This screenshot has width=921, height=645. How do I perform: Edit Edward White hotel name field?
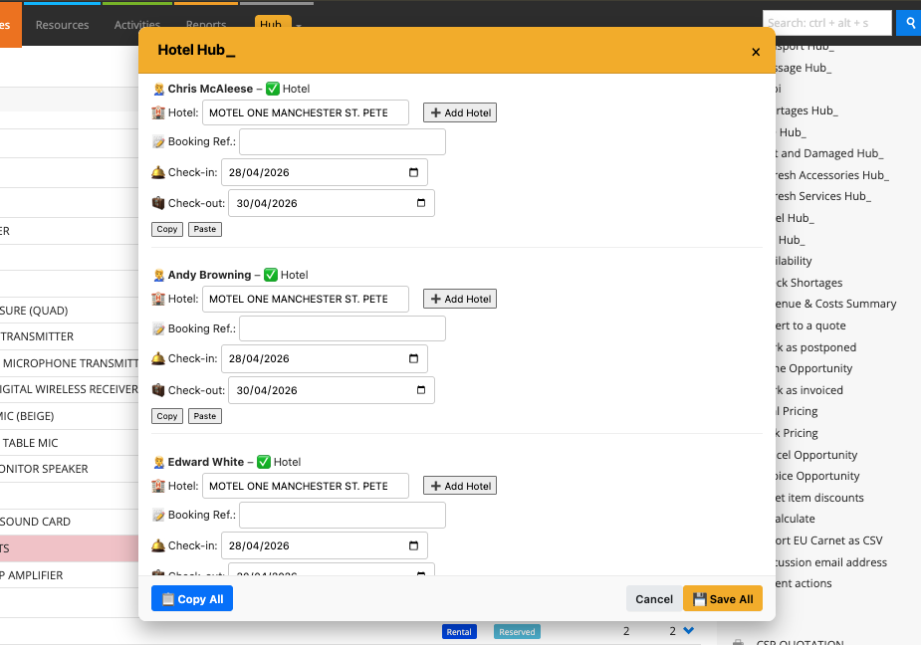pyautogui.click(x=306, y=486)
